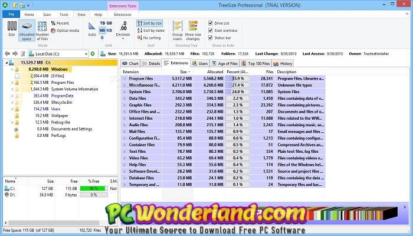
Task: Switch to Tools ribbon tab
Action: 64,15
